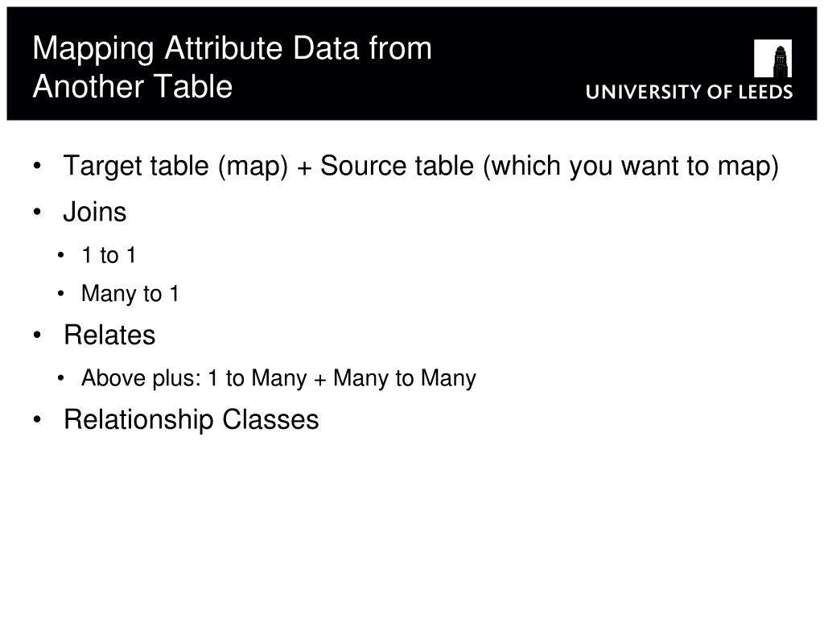Click the UNIVERSITY OF LEEDS wordmark
The width and height of the screenshot is (824, 618).
point(689,92)
